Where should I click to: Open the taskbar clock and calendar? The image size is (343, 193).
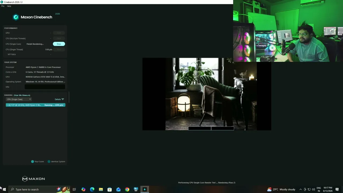click(x=328, y=190)
